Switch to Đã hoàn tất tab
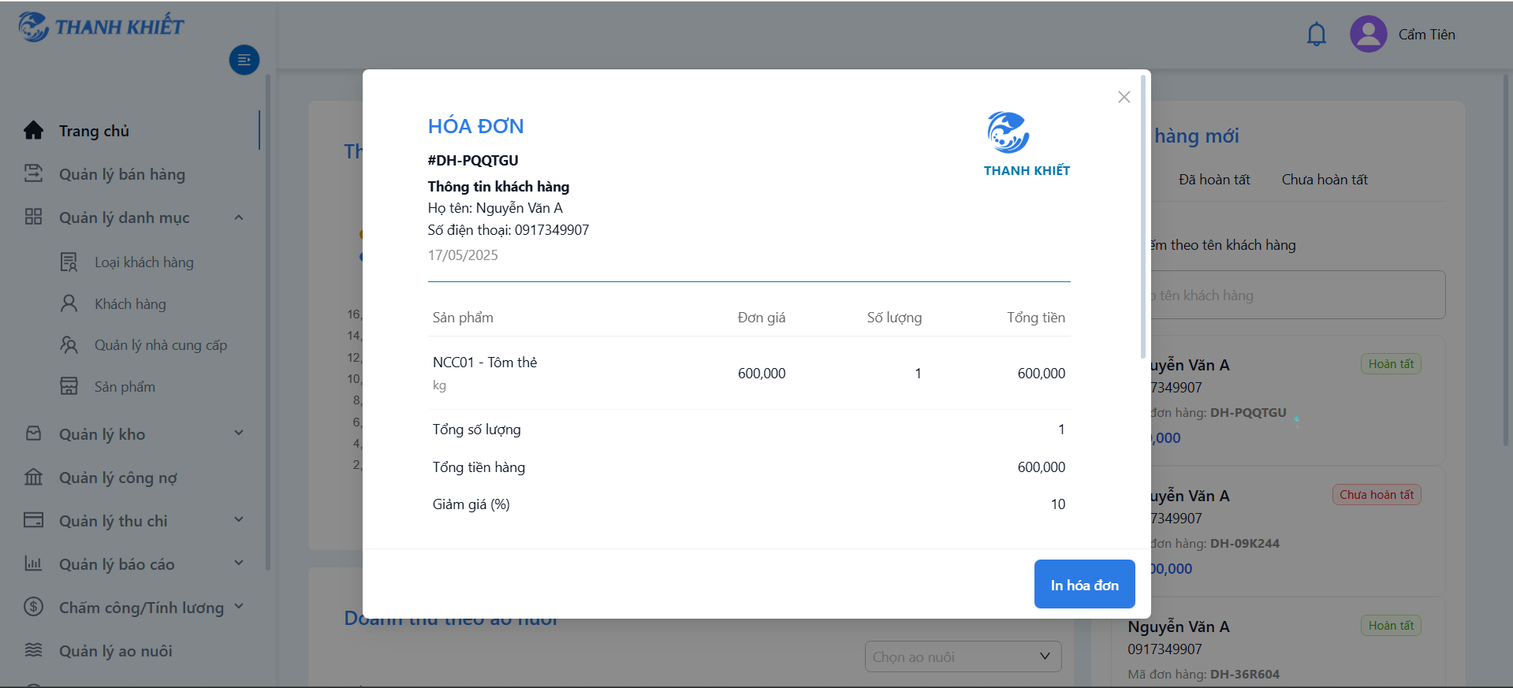 tap(1214, 180)
